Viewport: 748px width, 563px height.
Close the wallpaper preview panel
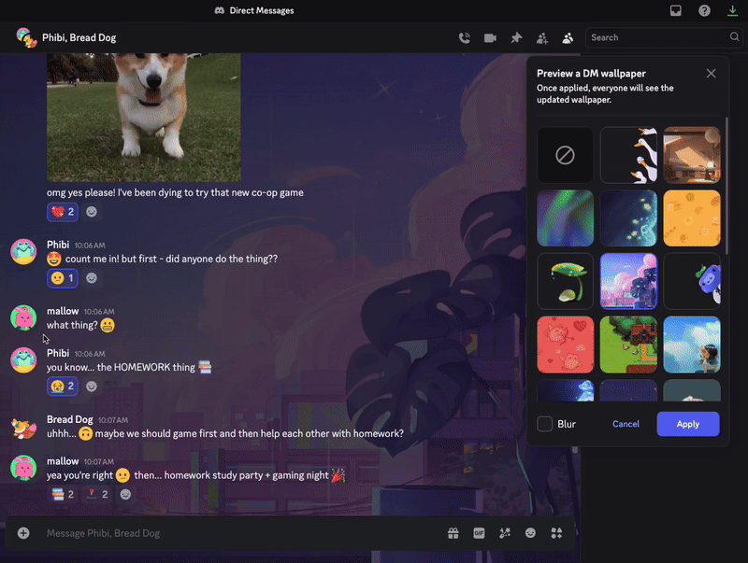coord(711,74)
